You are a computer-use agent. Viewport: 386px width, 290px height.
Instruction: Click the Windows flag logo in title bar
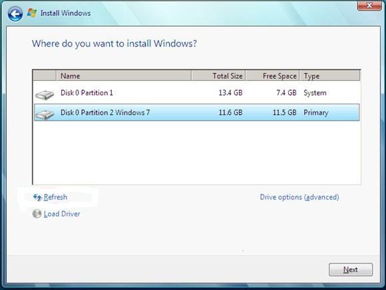pyautogui.click(x=32, y=13)
